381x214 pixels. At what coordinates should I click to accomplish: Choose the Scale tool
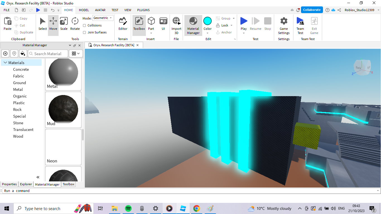[x=64, y=24]
